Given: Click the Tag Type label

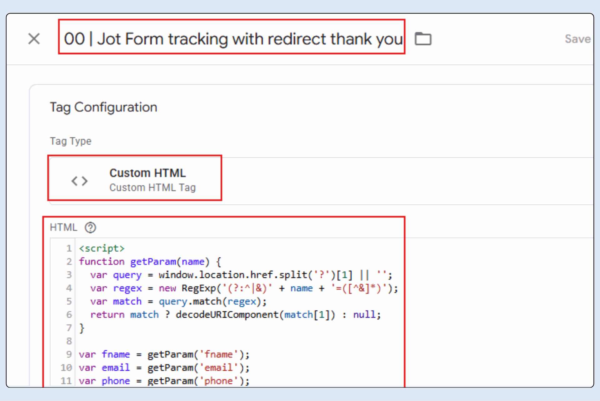Looking at the screenshot, I should 71,141.
